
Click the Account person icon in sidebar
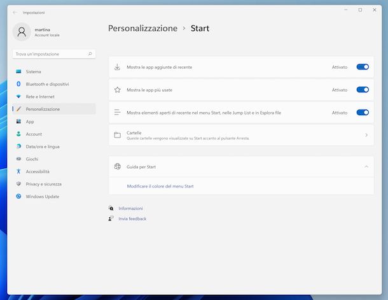tap(18, 134)
